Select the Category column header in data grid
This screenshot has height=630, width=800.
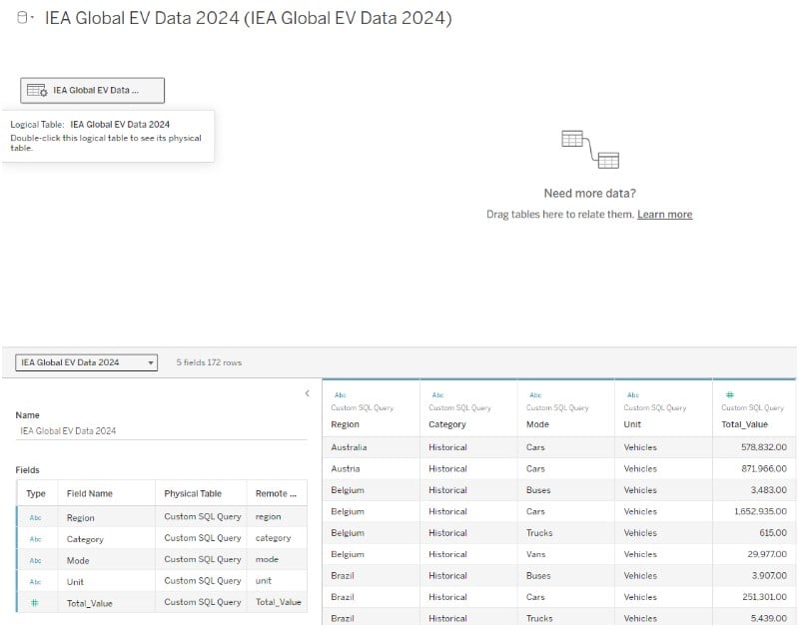point(446,424)
